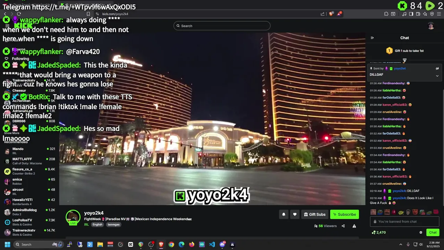Click the Kick search box

[x=222, y=26]
